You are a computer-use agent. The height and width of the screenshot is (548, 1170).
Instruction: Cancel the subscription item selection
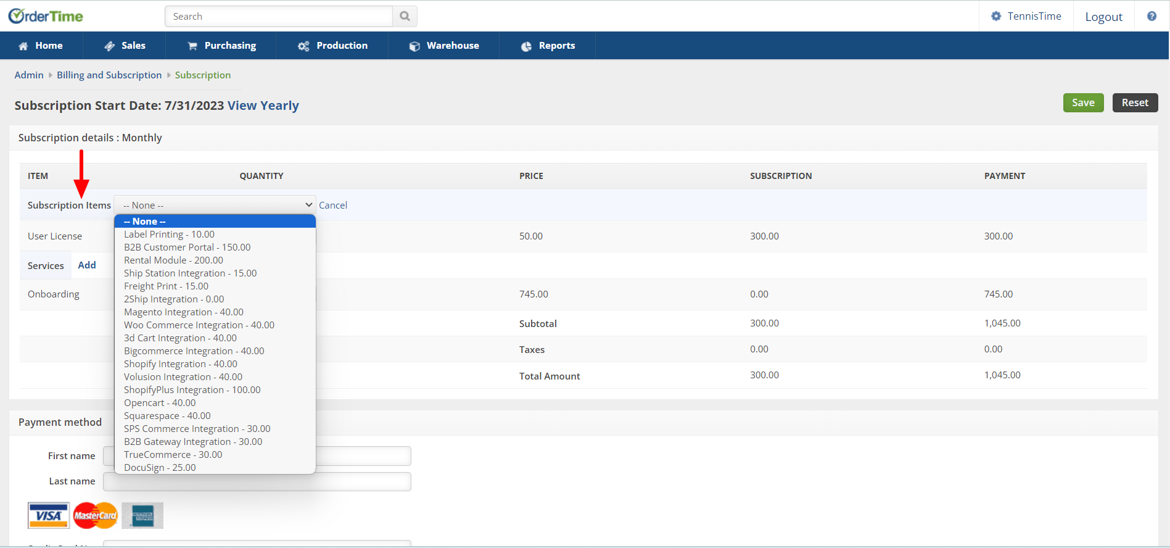point(333,205)
